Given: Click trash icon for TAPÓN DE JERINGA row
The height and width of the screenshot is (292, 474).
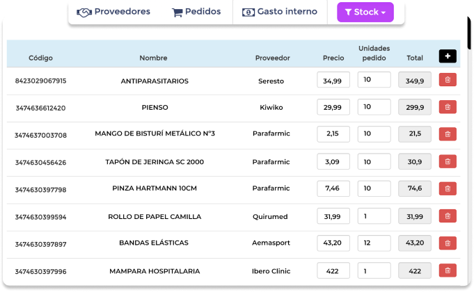Looking at the screenshot, I should click(448, 161).
